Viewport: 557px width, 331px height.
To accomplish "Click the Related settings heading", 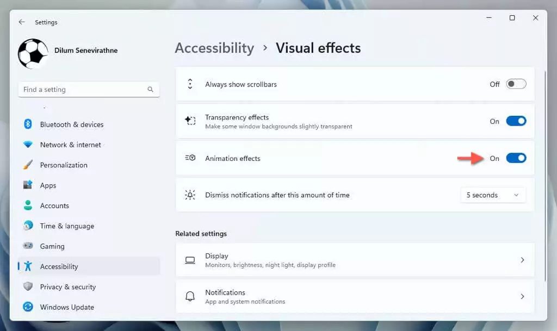I will 201,233.
